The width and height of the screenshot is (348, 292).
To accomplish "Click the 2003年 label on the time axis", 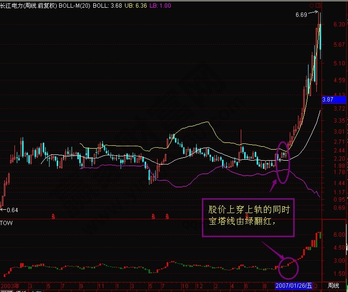I will point(11,285).
